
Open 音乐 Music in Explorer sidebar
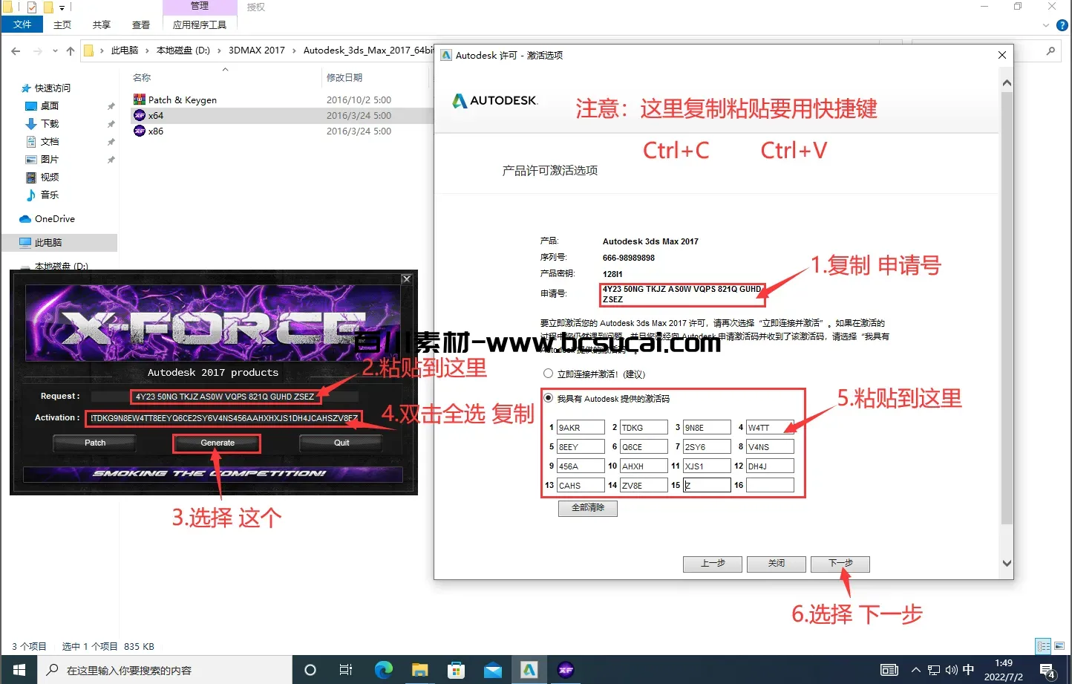pyautogui.click(x=49, y=195)
